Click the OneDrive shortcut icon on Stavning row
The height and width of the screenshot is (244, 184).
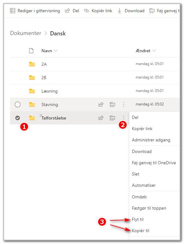pyautogui.click(x=112, y=104)
